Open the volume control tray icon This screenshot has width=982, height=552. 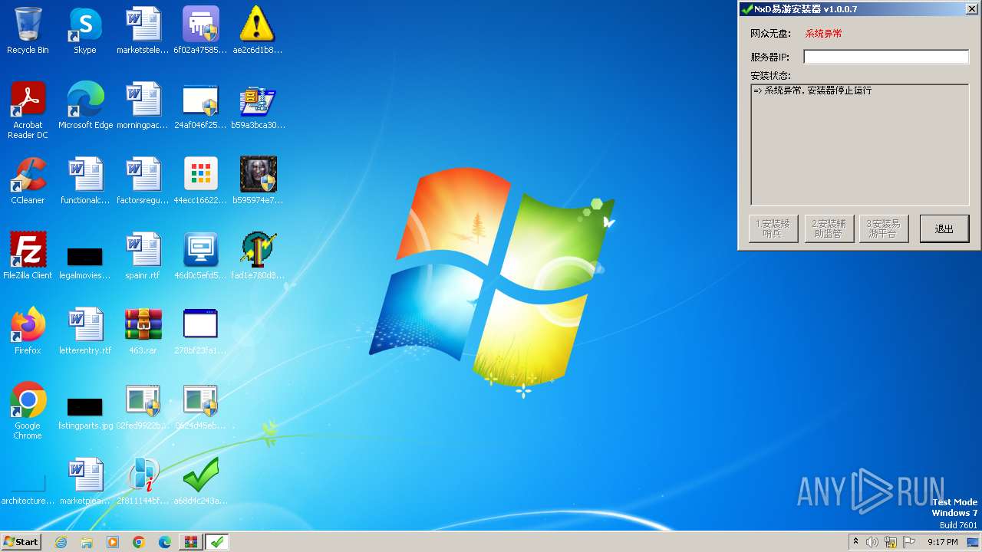[872, 542]
